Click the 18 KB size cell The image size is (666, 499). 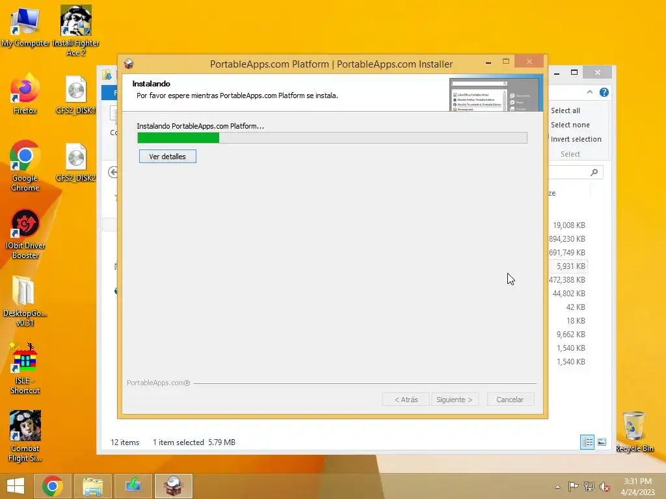point(576,321)
